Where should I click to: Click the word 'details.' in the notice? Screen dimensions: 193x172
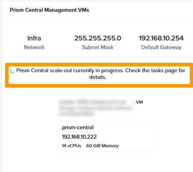pyautogui.click(x=98, y=77)
